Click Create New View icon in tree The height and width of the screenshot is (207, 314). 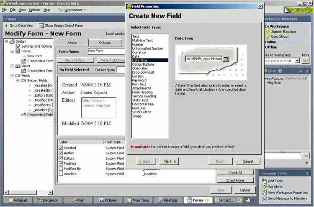[23, 71]
